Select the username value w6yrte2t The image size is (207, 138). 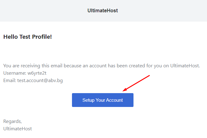(x=37, y=73)
